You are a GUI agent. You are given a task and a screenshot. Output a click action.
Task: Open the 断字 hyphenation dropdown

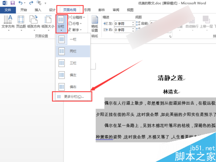pos(75,30)
